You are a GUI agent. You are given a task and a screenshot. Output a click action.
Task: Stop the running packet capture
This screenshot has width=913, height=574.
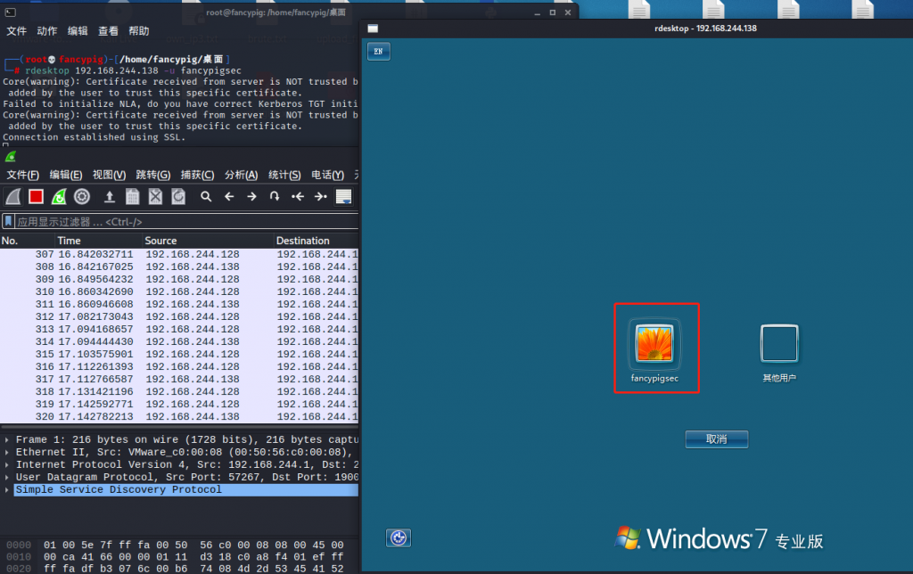point(36,197)
